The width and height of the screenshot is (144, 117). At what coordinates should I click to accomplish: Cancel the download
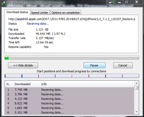coord(123,65)
